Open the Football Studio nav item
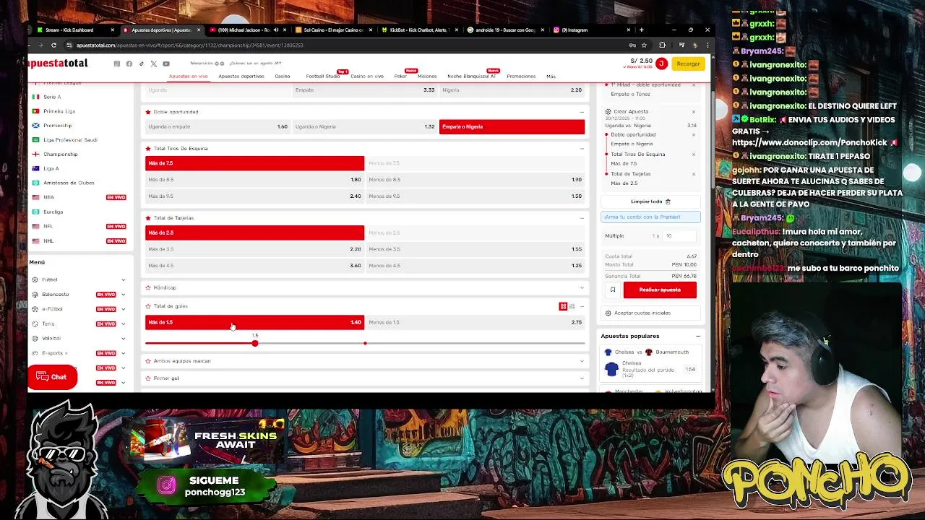Image resolution: width=925 pixels, height=520 pixels. pos(322,76)
